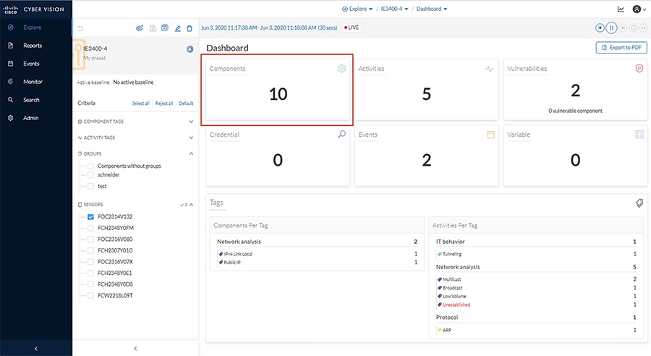
Task: Check sensor FCH2348Y0FM
Action: (90, 228)
